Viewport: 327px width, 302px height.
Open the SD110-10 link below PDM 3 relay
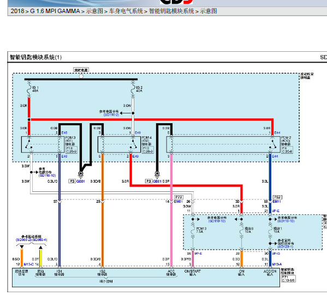[x=47, y=176]
